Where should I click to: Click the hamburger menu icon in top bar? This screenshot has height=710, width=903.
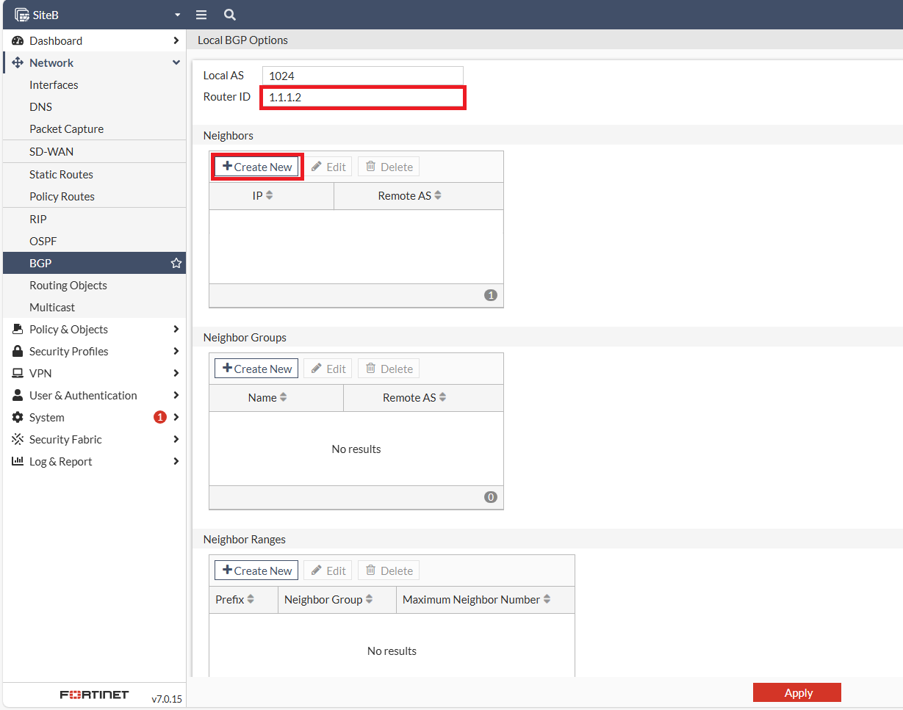coord(201,15)
